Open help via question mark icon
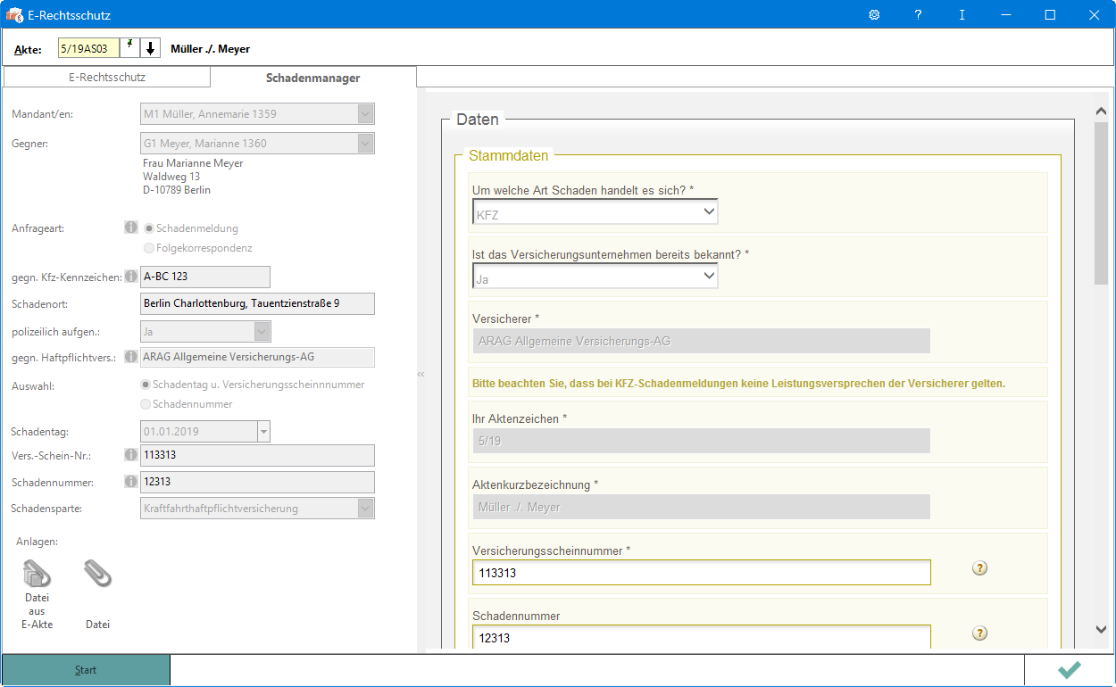Viewport: 1116px width, 687px height. coord(918,15)
